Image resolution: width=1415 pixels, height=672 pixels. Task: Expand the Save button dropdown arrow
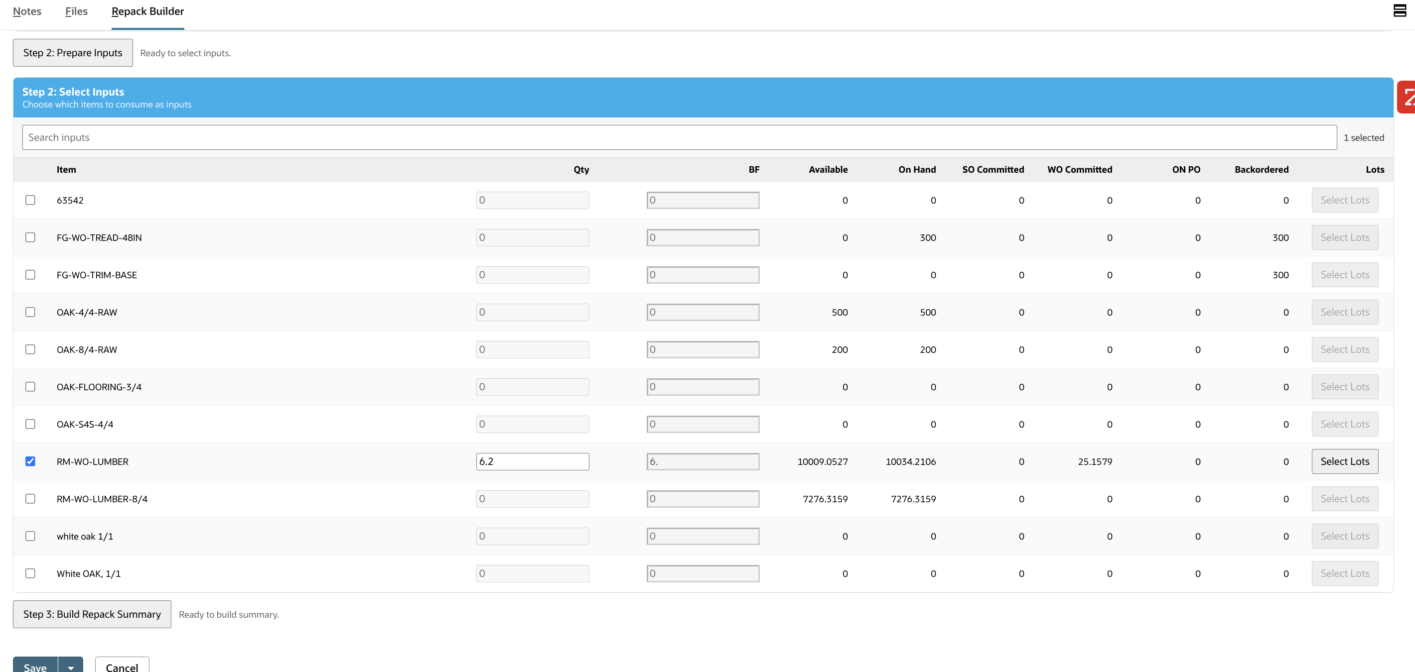[x=70, y=667]
